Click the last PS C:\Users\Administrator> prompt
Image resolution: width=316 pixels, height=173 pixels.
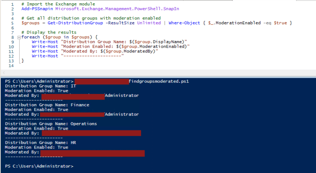point(39,166)
